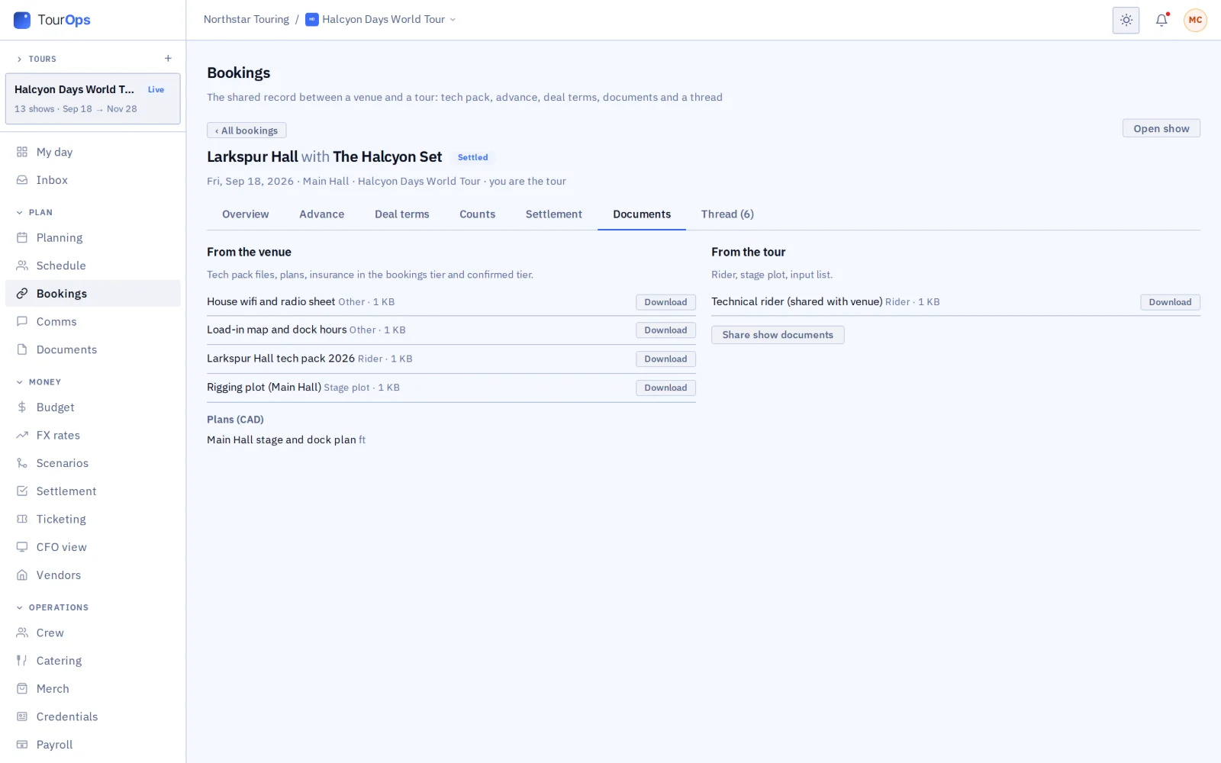Go back to All bookings

tap(246, 130)
